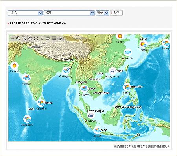Screen dimensions: 177x156
Task: Click the back arrow map tool
Action: point(12,38)
